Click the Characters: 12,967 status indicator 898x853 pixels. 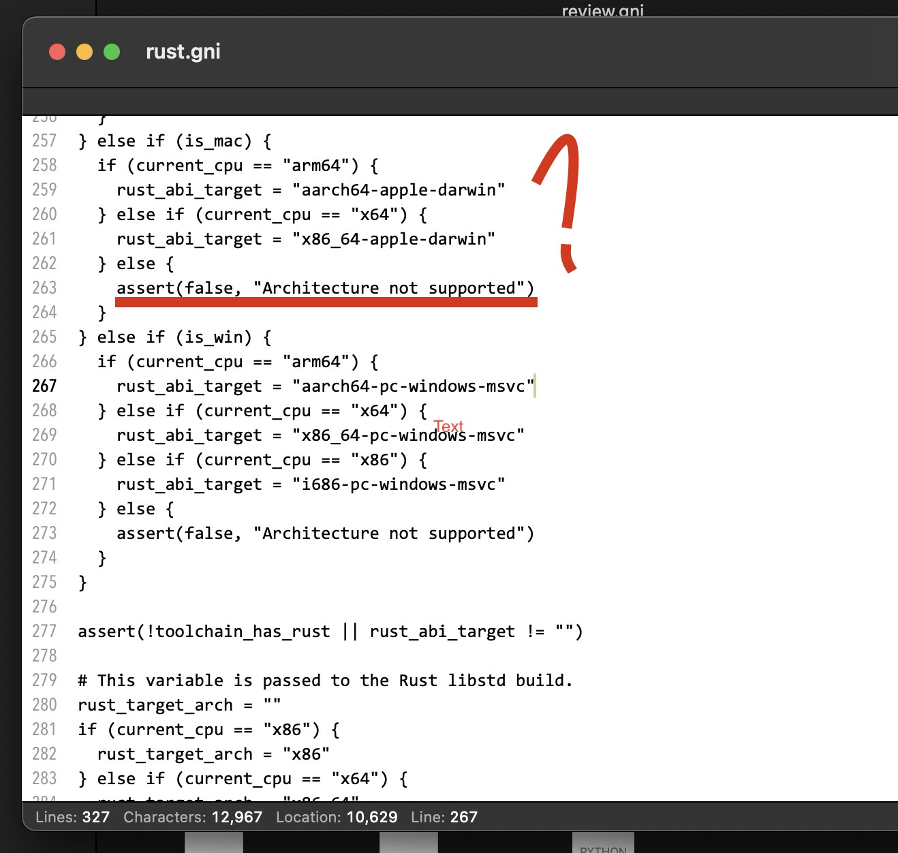(x=193, y=817)
